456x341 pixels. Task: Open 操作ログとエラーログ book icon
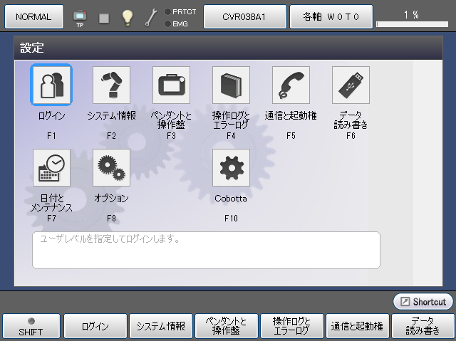[231, 85]
